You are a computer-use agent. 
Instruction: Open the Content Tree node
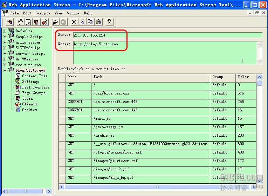pos(35,76)
